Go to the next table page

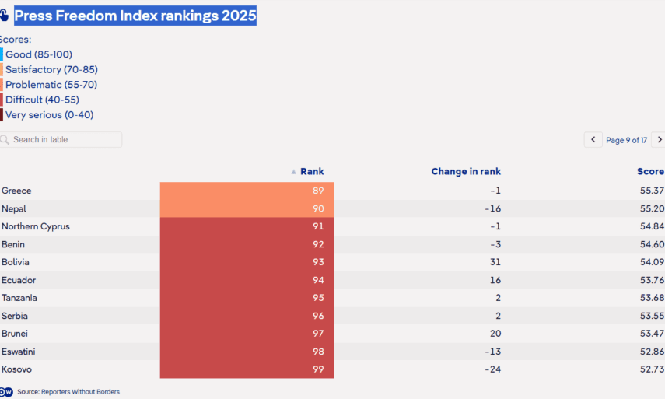click(x=658, y=140)
